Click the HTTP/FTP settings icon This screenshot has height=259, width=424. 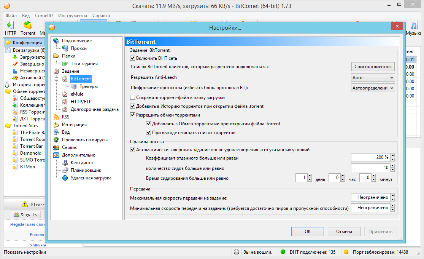click(65, 102)
